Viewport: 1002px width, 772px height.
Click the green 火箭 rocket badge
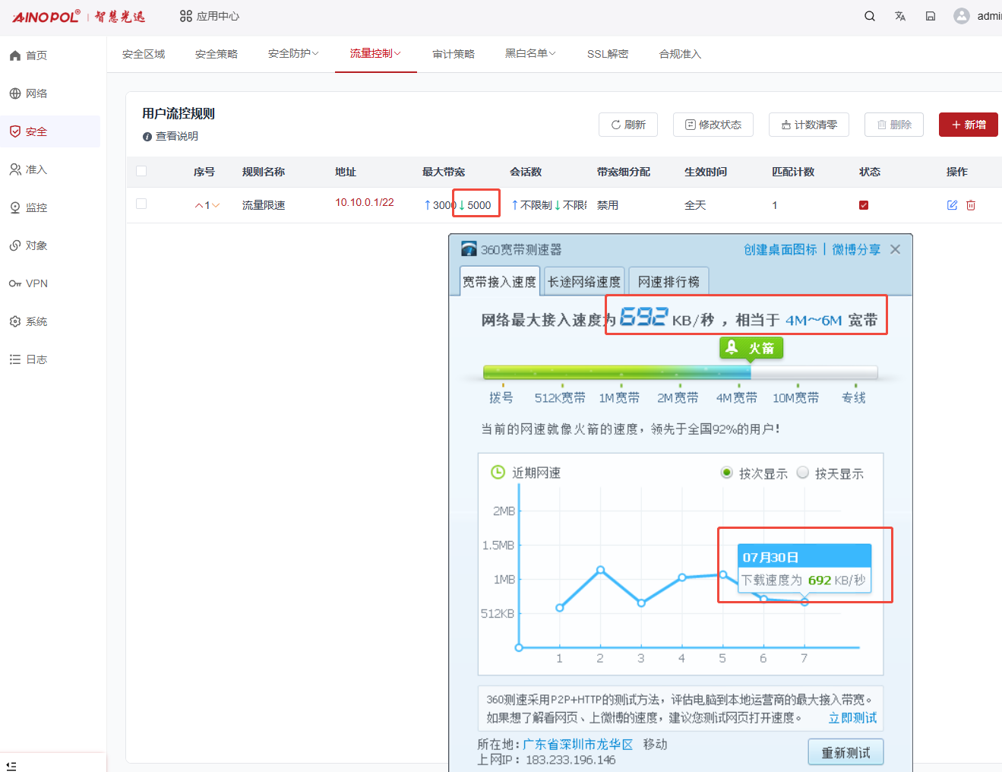[x=751, y=347]
